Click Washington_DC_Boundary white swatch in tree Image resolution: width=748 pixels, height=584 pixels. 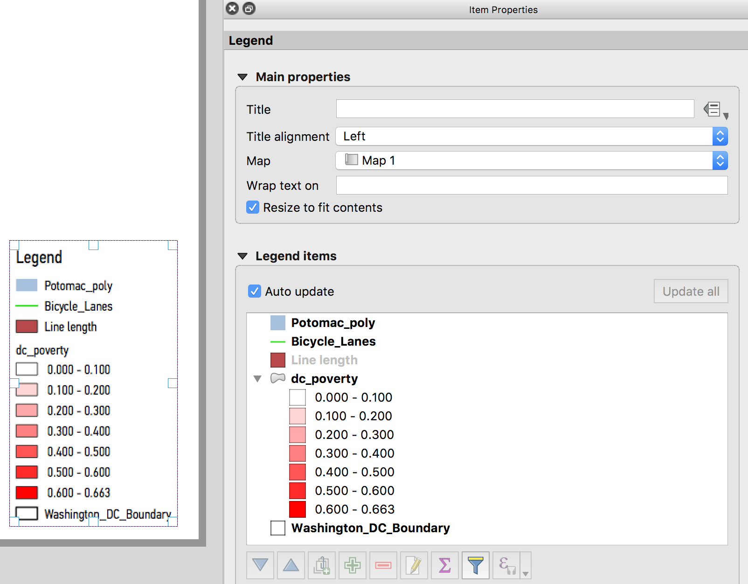(x=278, y=528)
